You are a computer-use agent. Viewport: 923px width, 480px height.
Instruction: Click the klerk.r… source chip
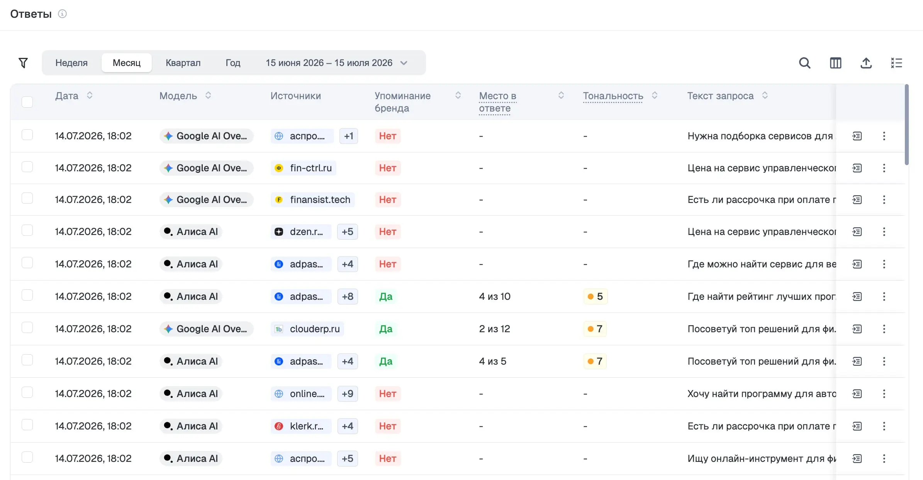pyautogui.click(x=301, y=426)
